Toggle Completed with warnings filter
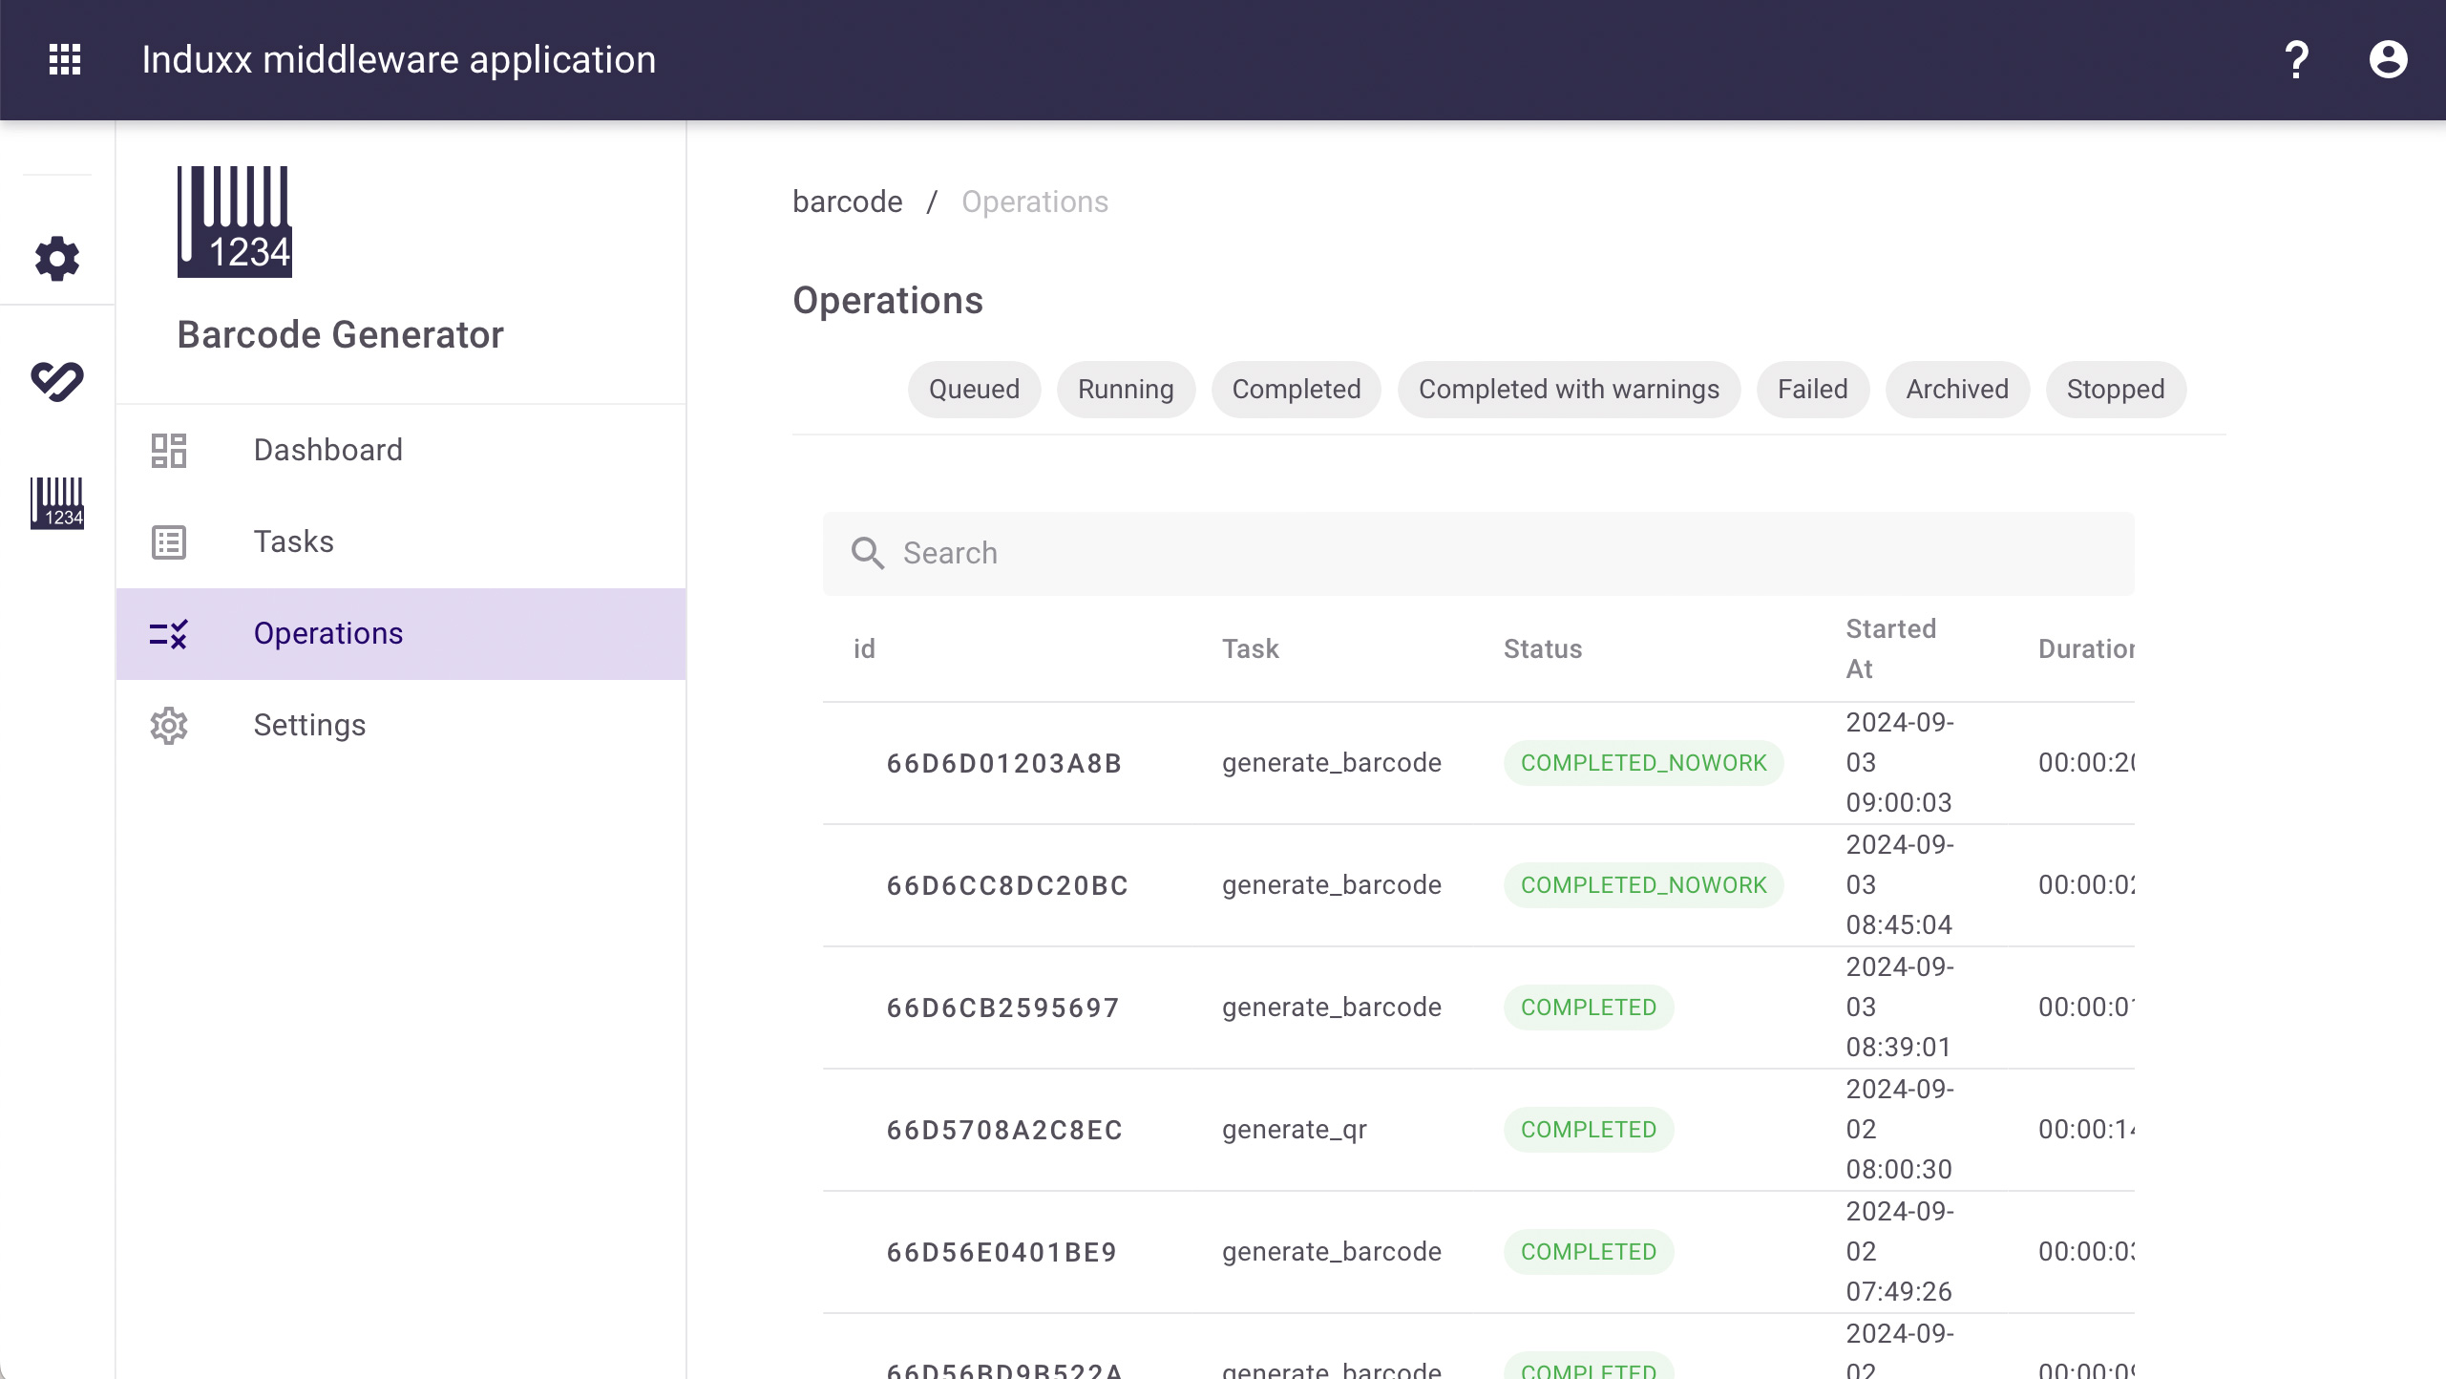 coord(1569,389)
